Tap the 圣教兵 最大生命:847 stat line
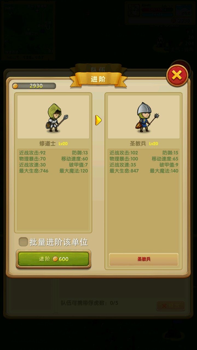This screenshot has height=350, width=197. (x=124, y=171)
